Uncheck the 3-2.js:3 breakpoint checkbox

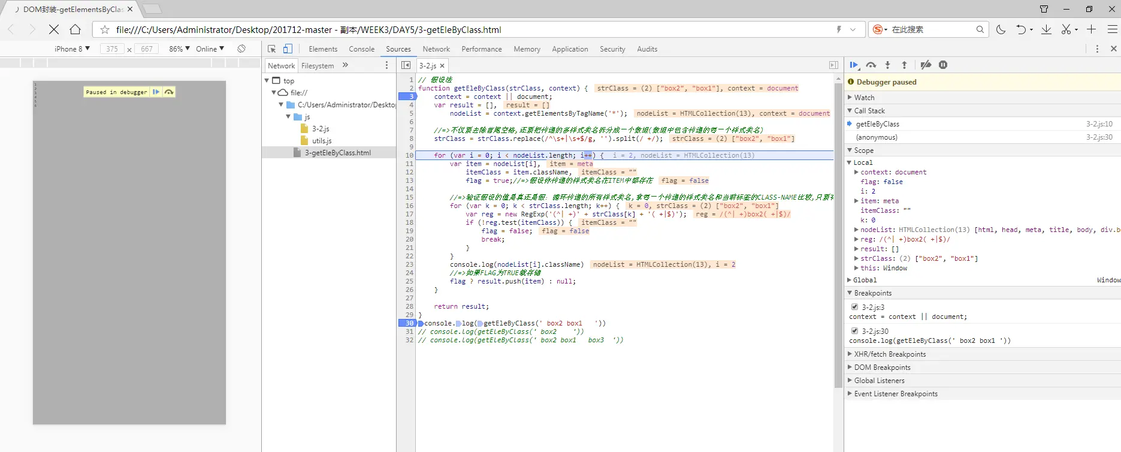[855, 307]
